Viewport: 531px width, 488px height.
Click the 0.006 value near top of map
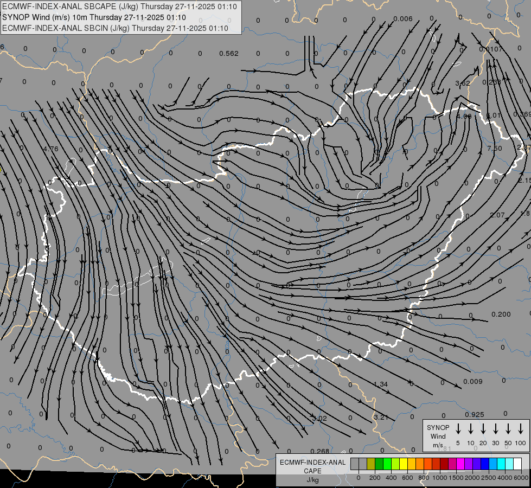tap(403, 19)
